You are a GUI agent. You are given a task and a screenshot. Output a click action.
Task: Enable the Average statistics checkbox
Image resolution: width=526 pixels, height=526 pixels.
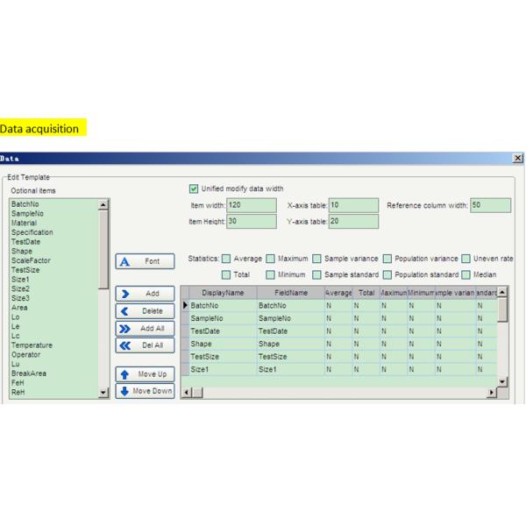(x=226, y=259)
